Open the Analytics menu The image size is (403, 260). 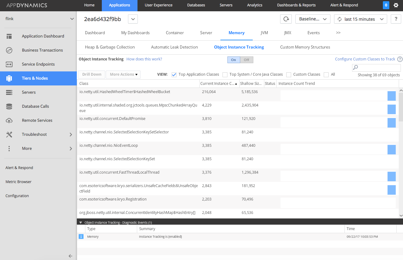tap(255, 5)
